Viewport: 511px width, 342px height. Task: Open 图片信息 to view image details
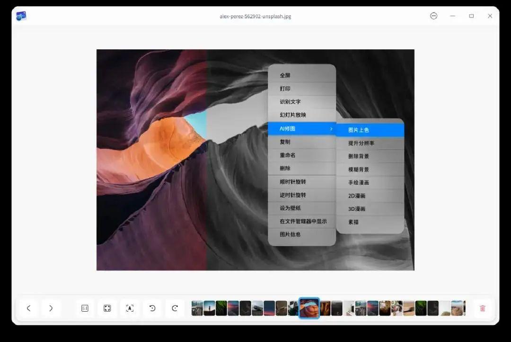tap(290, 234)
